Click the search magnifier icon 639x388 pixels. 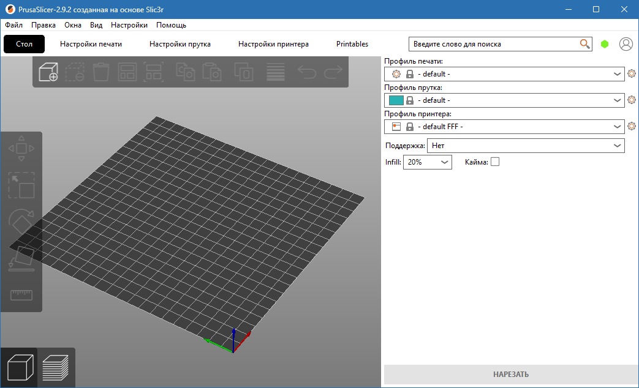(x=585, y=44)
